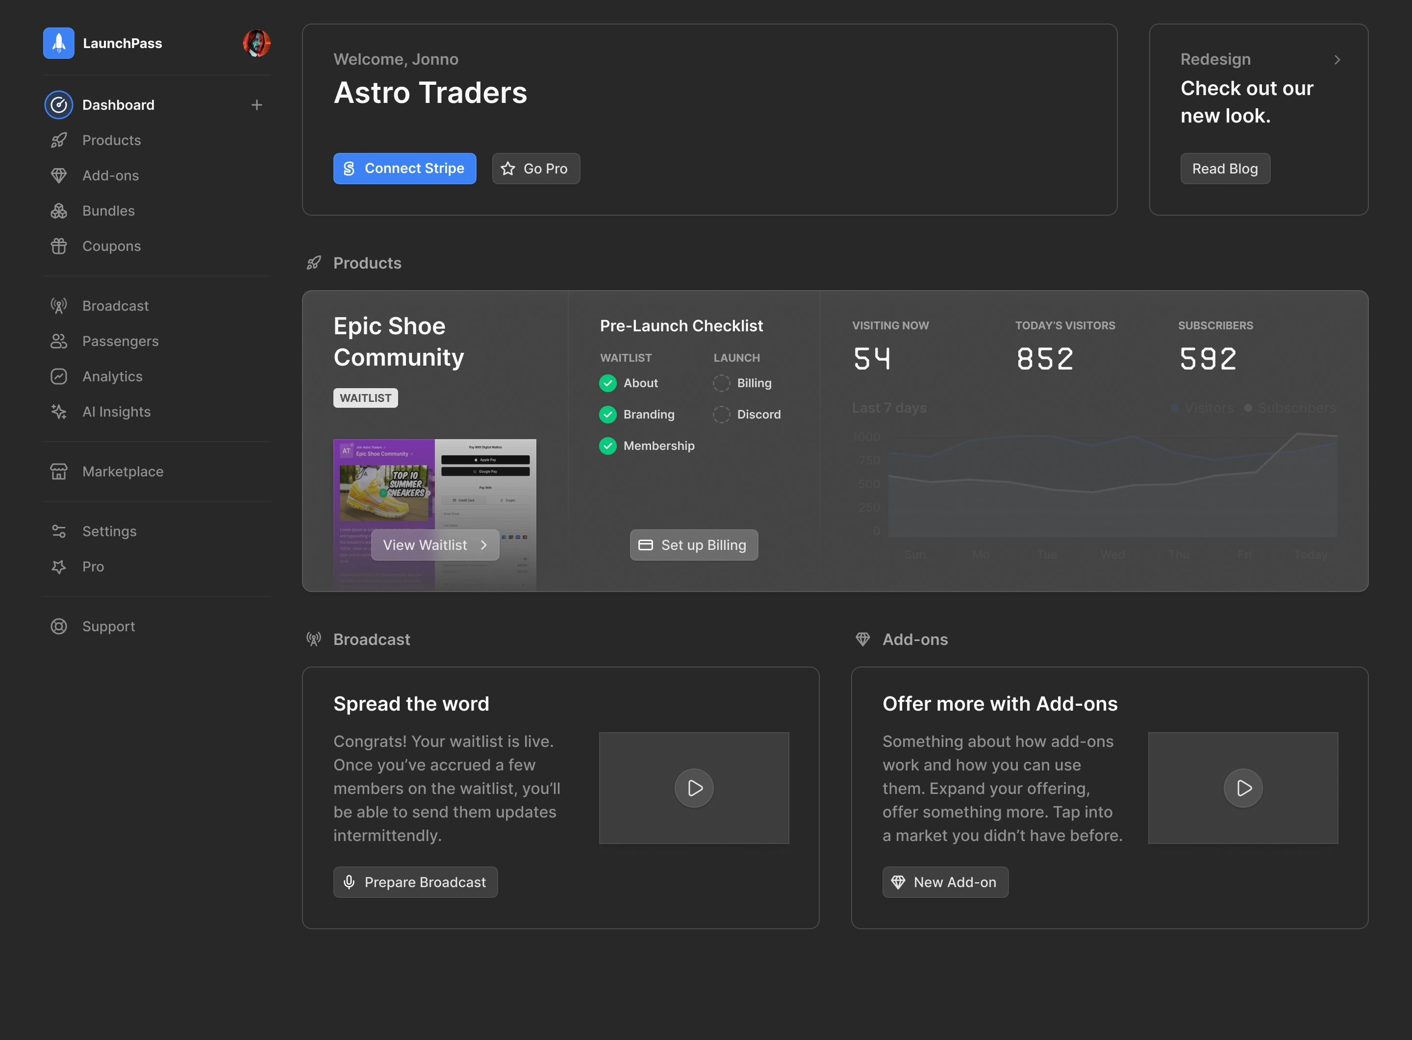Toggle Visitors legend in the chart

[x=1202, y=407]
